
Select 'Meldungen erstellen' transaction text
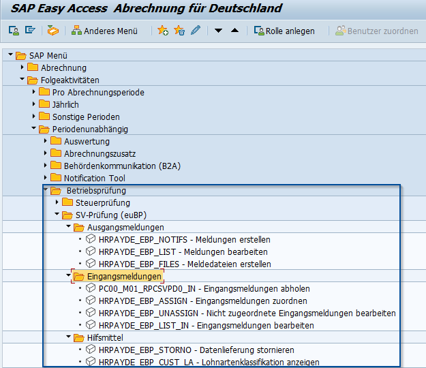pyautogui.click(x=233, y=239)
